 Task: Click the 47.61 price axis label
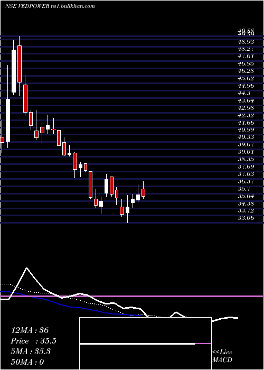point(246,57)
